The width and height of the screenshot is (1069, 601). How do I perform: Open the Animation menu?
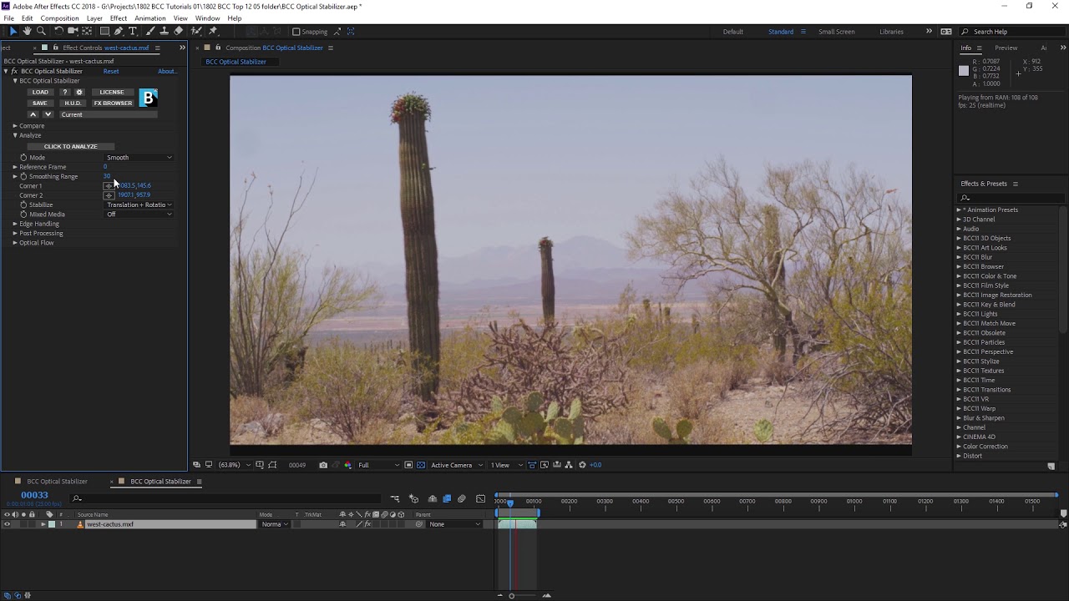point(150,18)
